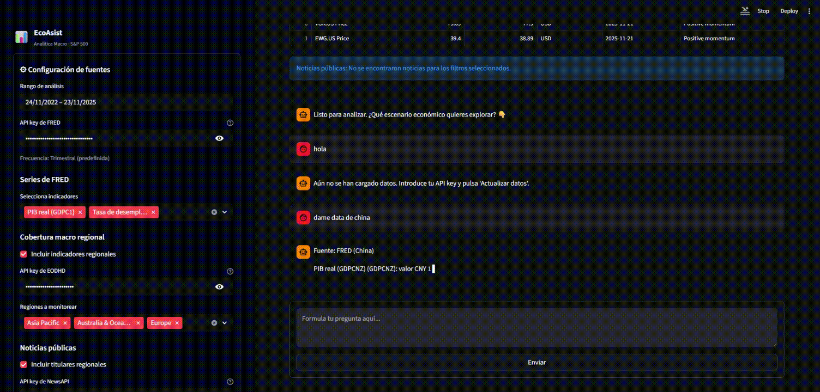Reveal the EODHD API key with eye icon

219,287
